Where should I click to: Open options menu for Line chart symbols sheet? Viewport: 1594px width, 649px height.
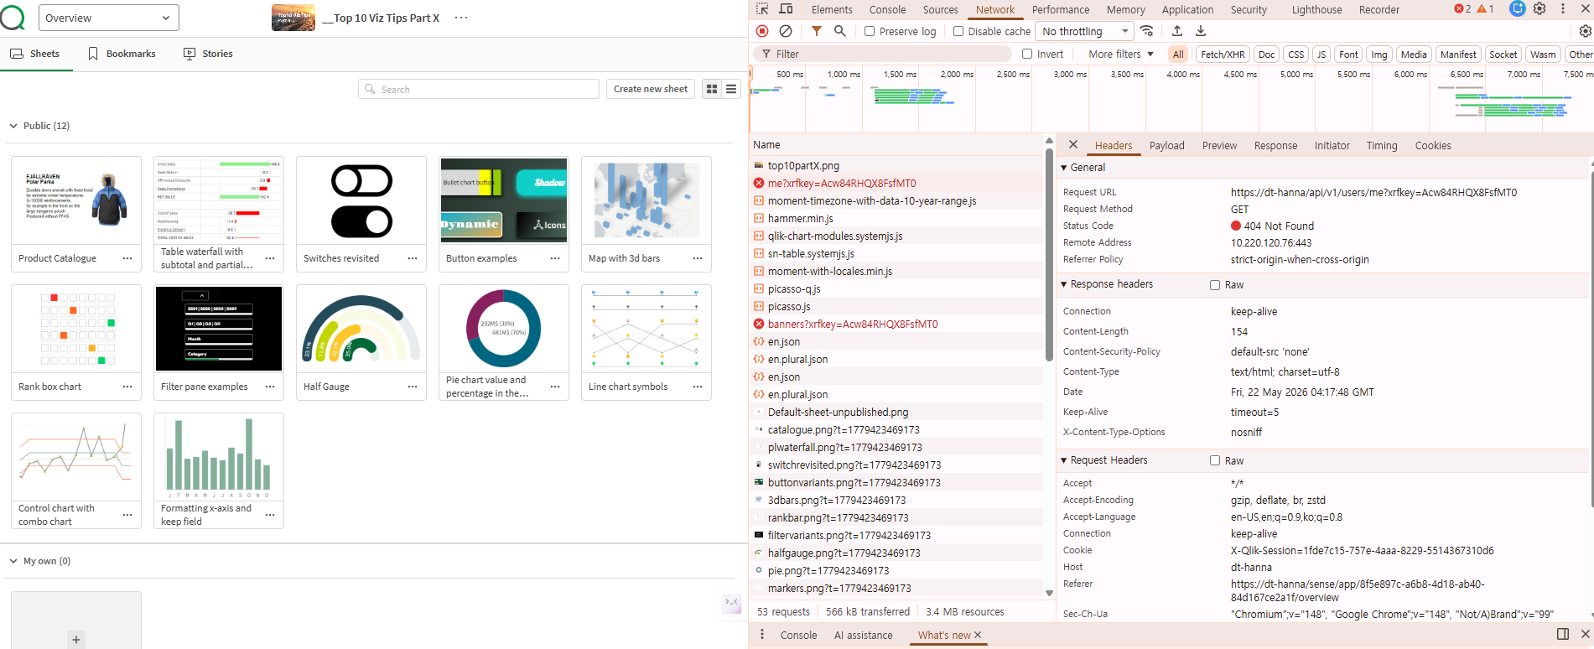point(698,387)
